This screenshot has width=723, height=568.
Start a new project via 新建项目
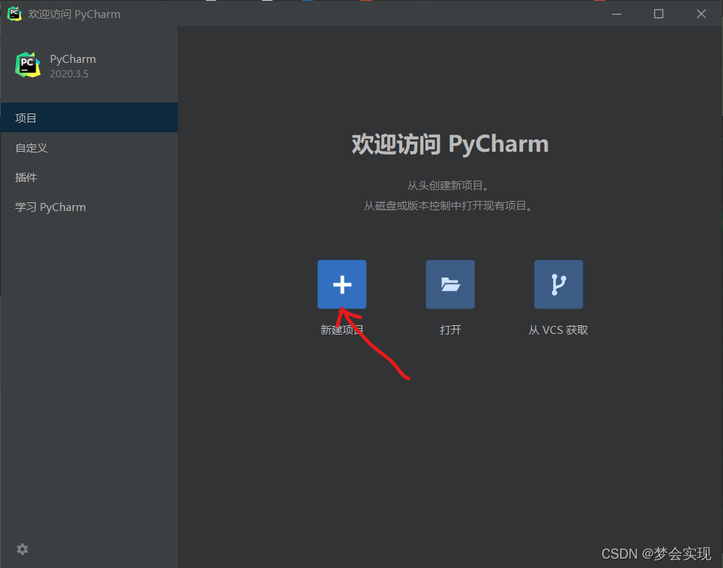[342, 330]
